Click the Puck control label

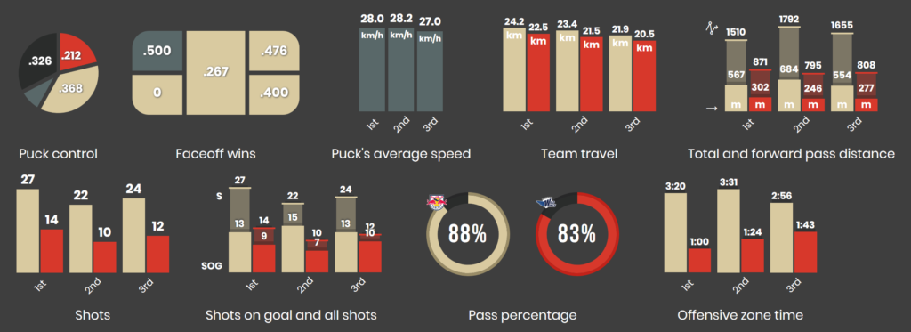(58, 154)
